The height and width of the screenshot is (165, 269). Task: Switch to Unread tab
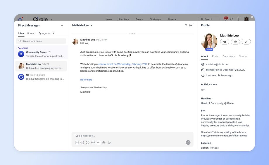pos(31,33)
